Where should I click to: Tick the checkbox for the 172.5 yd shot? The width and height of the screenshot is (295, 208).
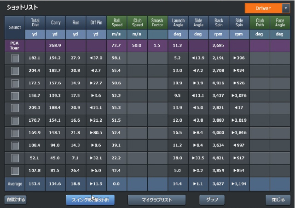click(15, 83)
